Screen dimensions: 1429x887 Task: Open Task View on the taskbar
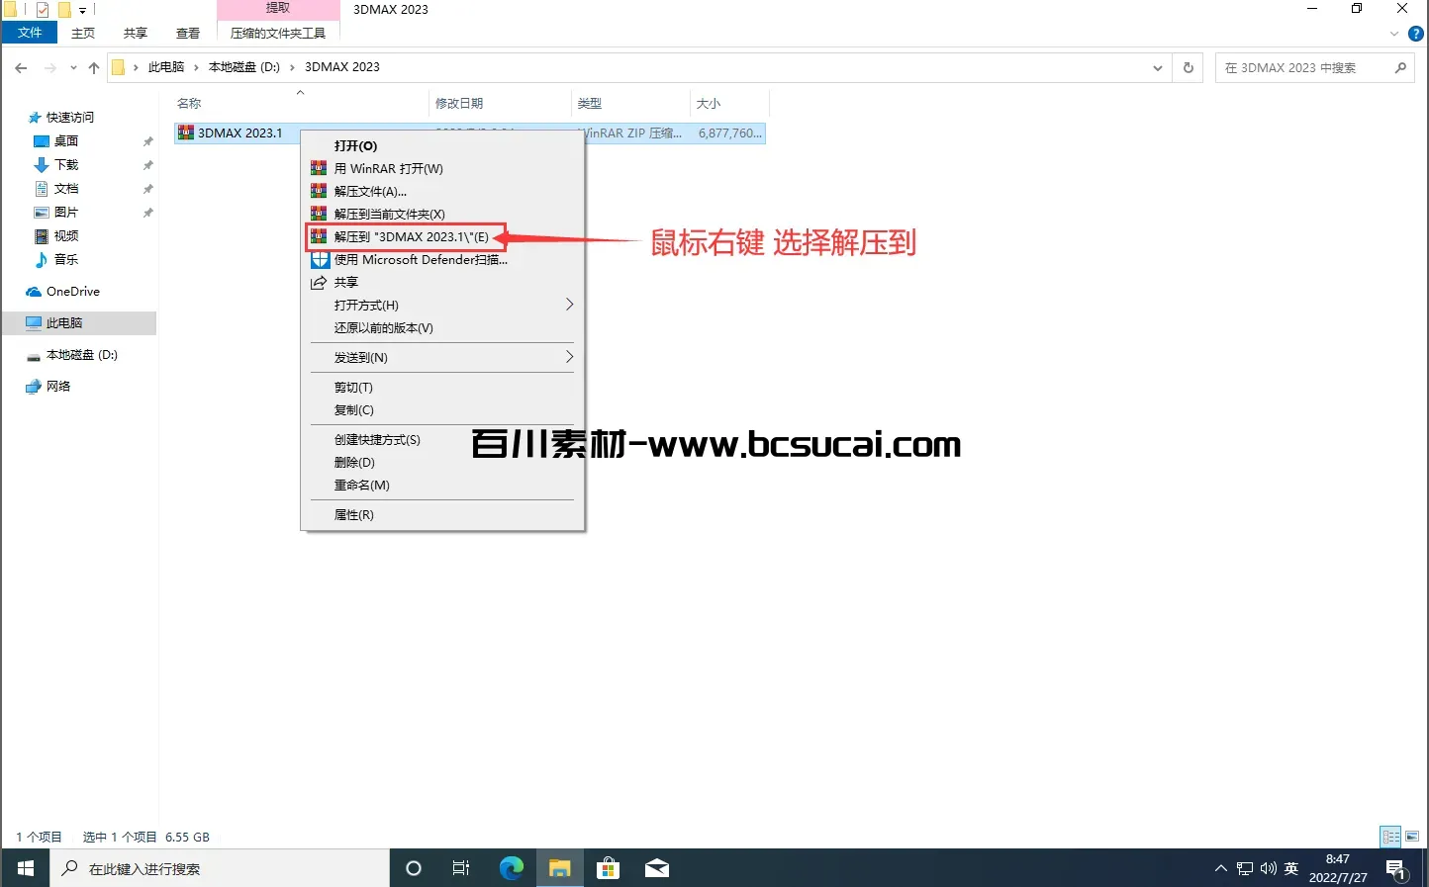(461, 868)
